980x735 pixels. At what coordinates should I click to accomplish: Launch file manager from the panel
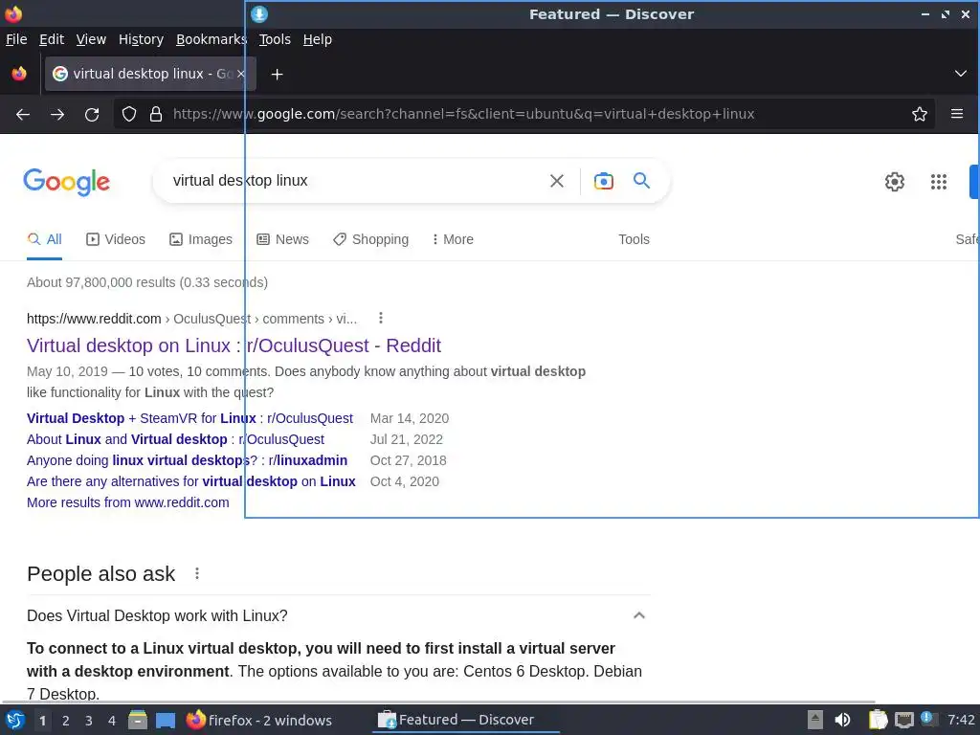point(138,720)
